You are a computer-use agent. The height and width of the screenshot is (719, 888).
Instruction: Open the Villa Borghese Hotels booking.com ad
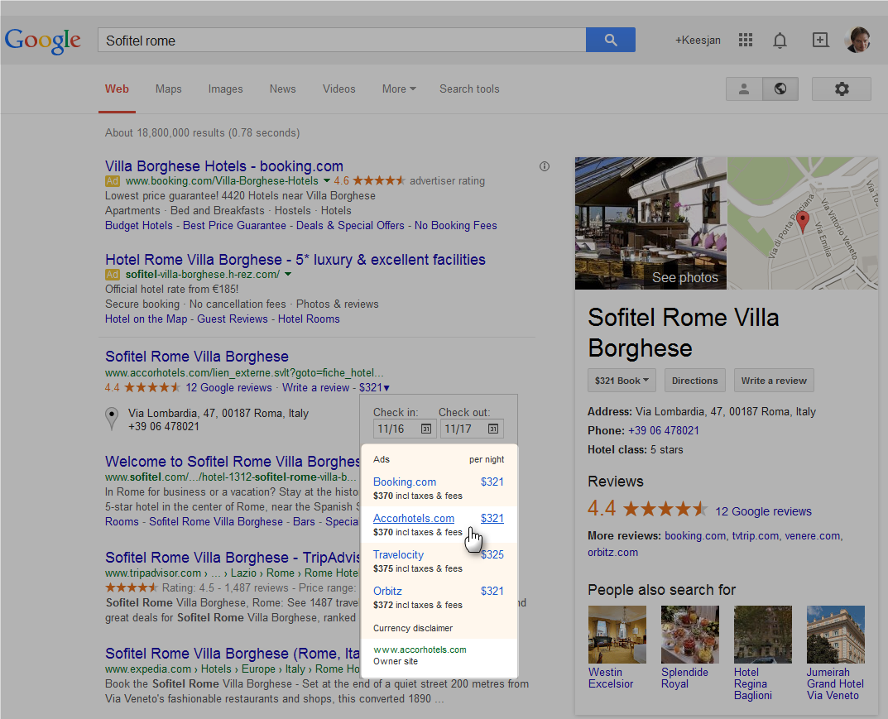(x=224, y=165)
